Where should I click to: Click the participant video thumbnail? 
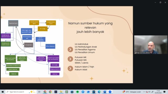coord(151,45)
